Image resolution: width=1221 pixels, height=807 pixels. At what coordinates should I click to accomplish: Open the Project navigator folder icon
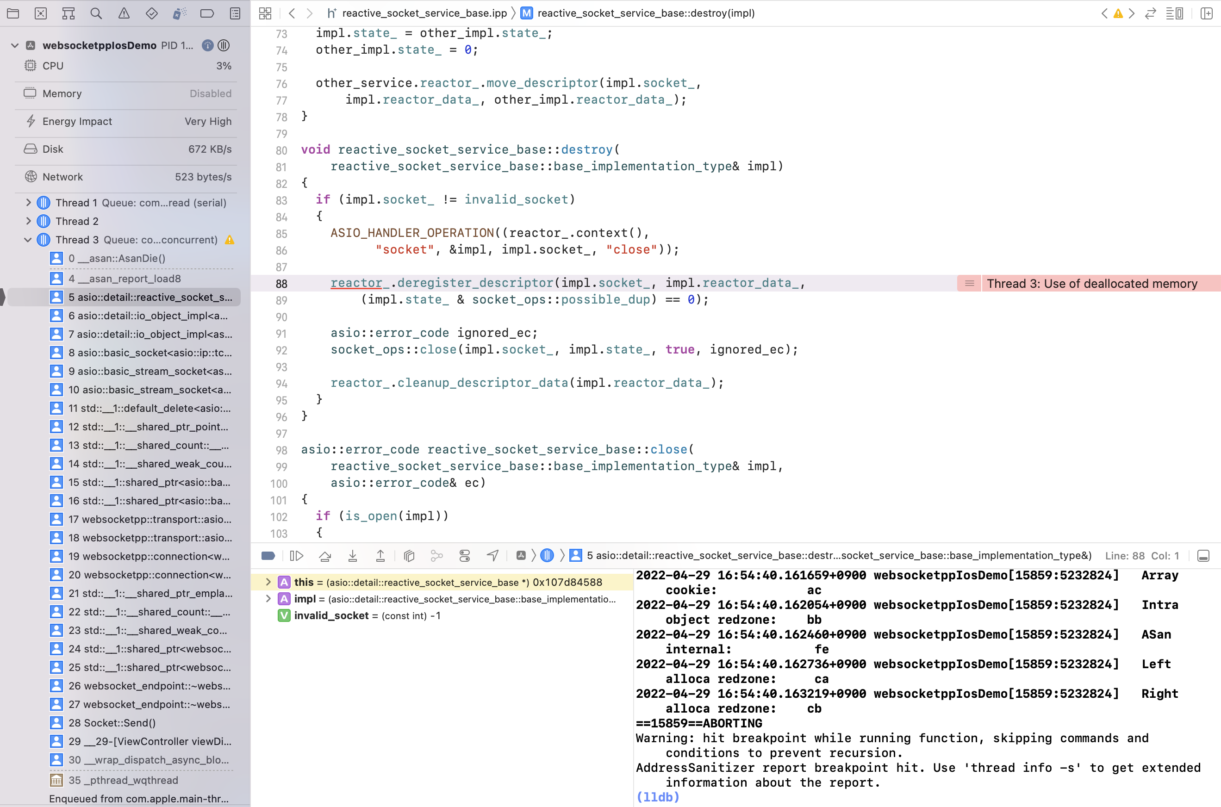click(13, 13)
